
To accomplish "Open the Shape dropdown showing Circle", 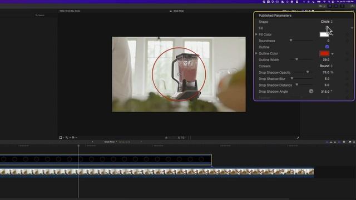I will tap(327, 22).
